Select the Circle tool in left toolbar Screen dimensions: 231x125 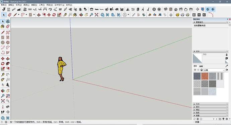(3, 43)
